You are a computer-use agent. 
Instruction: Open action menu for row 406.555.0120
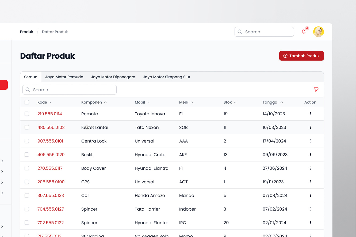pos(311,155)
